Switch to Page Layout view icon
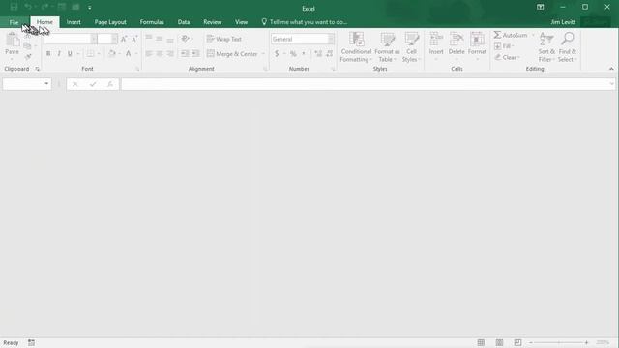This screenshot has height=348, width=619. click(499, 342)
